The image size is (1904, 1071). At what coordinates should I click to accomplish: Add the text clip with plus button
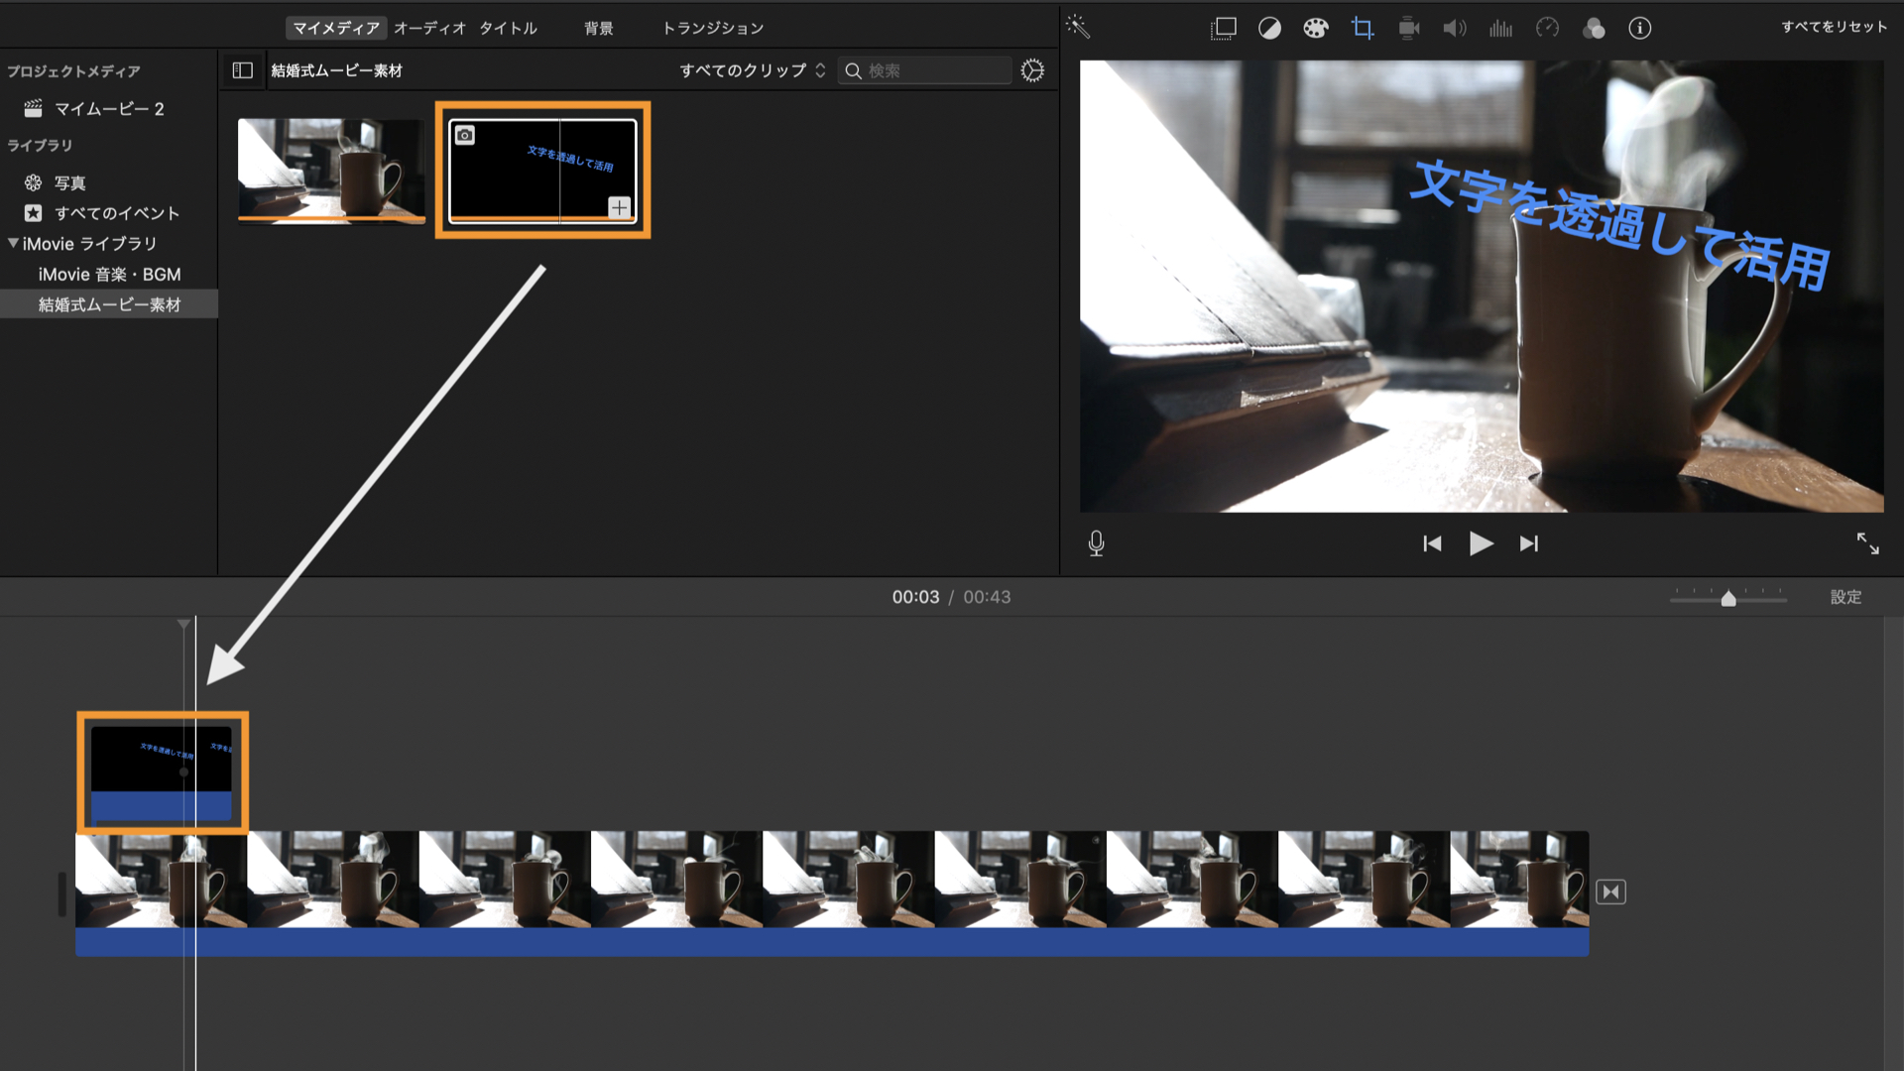click(619, 207)
